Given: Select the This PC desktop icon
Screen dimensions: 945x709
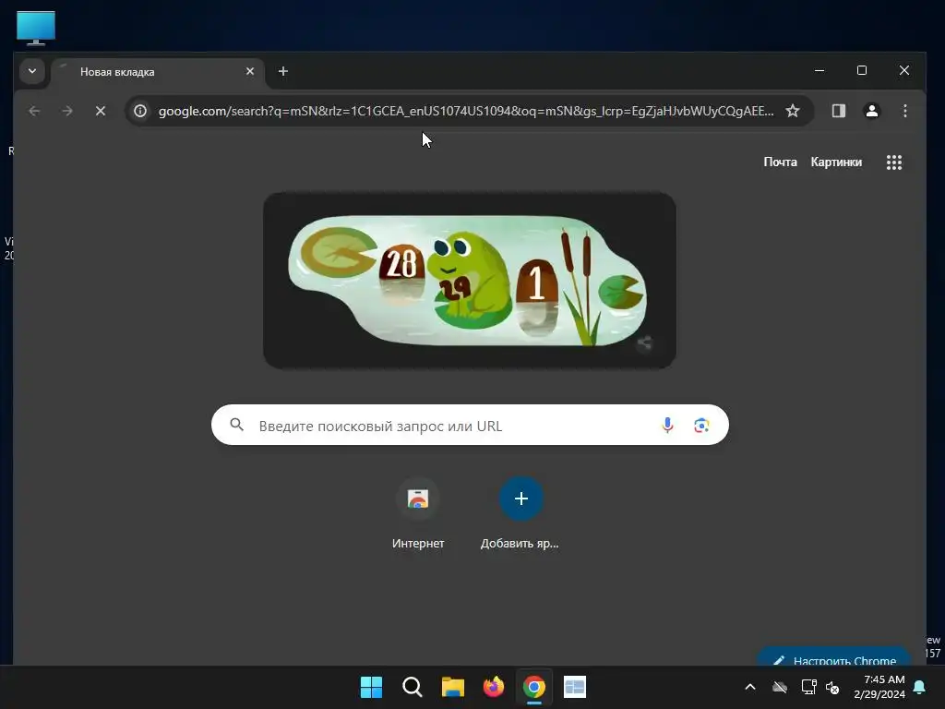Looking at the screenshot, I should click(x=36, y=28).
